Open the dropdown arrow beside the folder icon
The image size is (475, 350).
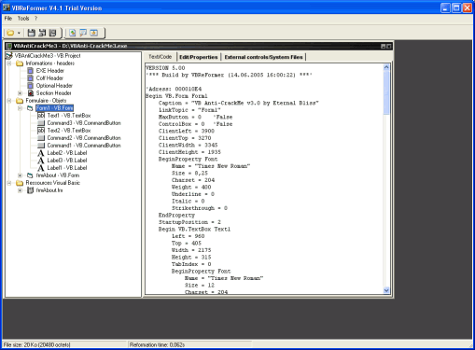click(x=19, y=33)
